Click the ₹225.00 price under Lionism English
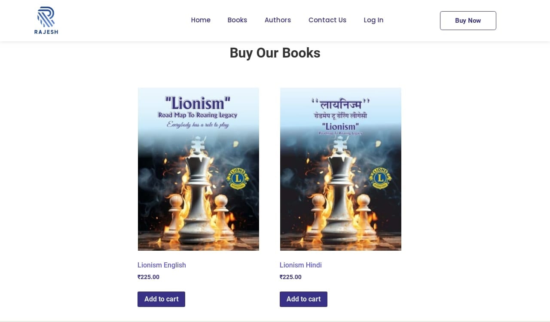The image size is (550, 322). [148, 277]
